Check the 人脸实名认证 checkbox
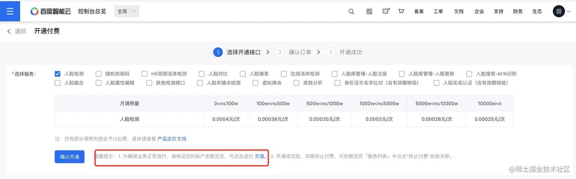 (x=437, y=83)
